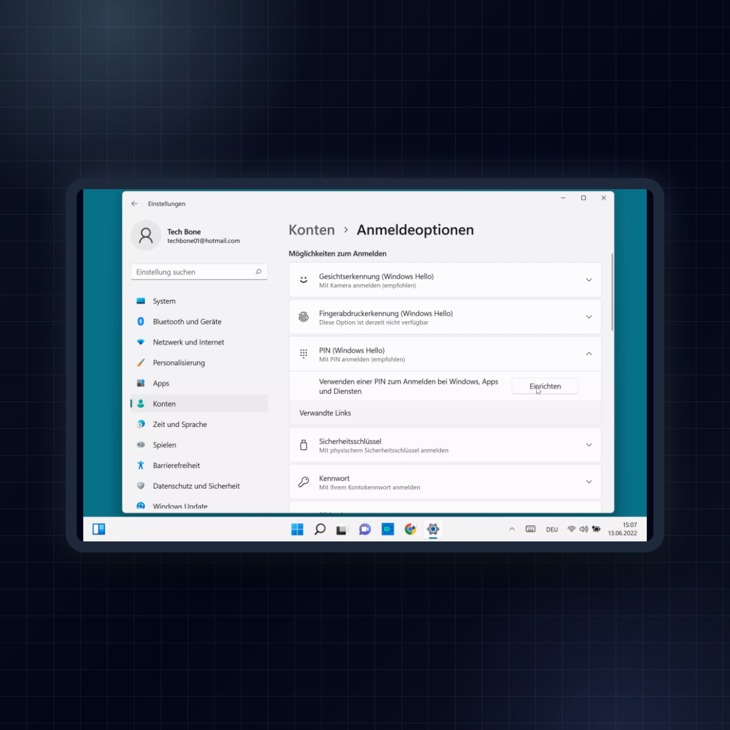Open the Widgets button in taskbar
The height and width of the screenshot is (730, 730).
(x=99, y=529)
